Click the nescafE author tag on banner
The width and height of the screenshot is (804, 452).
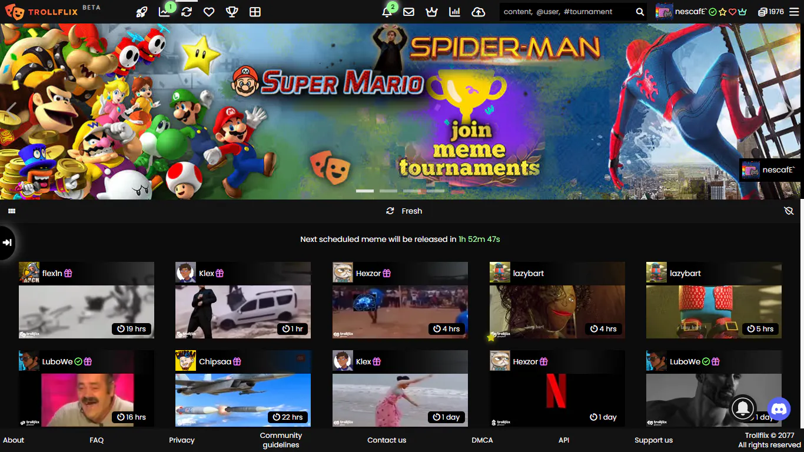pos(770,170)
